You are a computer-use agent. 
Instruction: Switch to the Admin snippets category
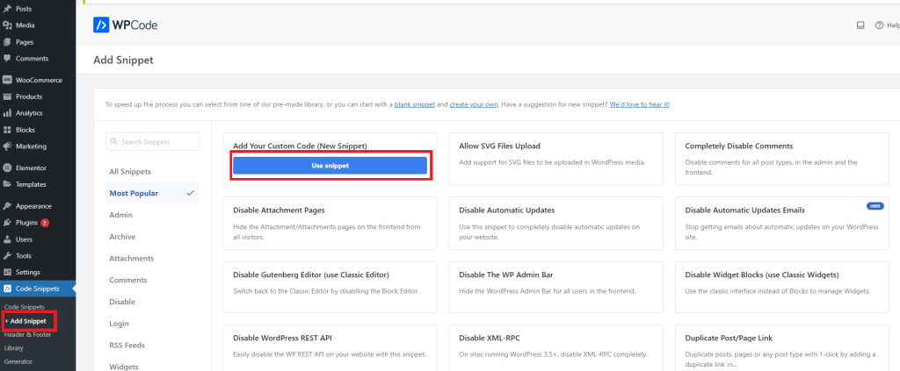pos(120,215)
